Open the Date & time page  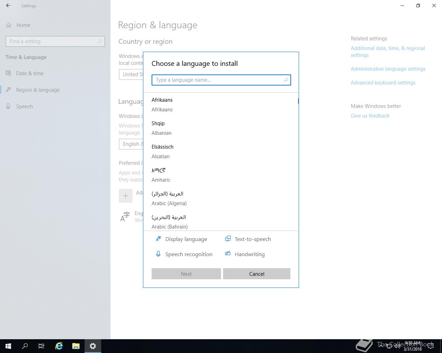click(x=30, y=73)
